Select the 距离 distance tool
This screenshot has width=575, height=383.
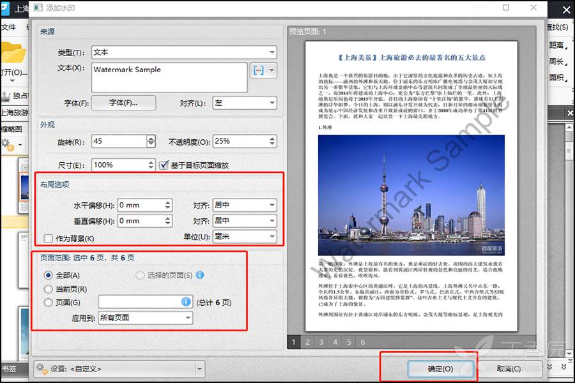pyautogui.click(x=558, y=45)
